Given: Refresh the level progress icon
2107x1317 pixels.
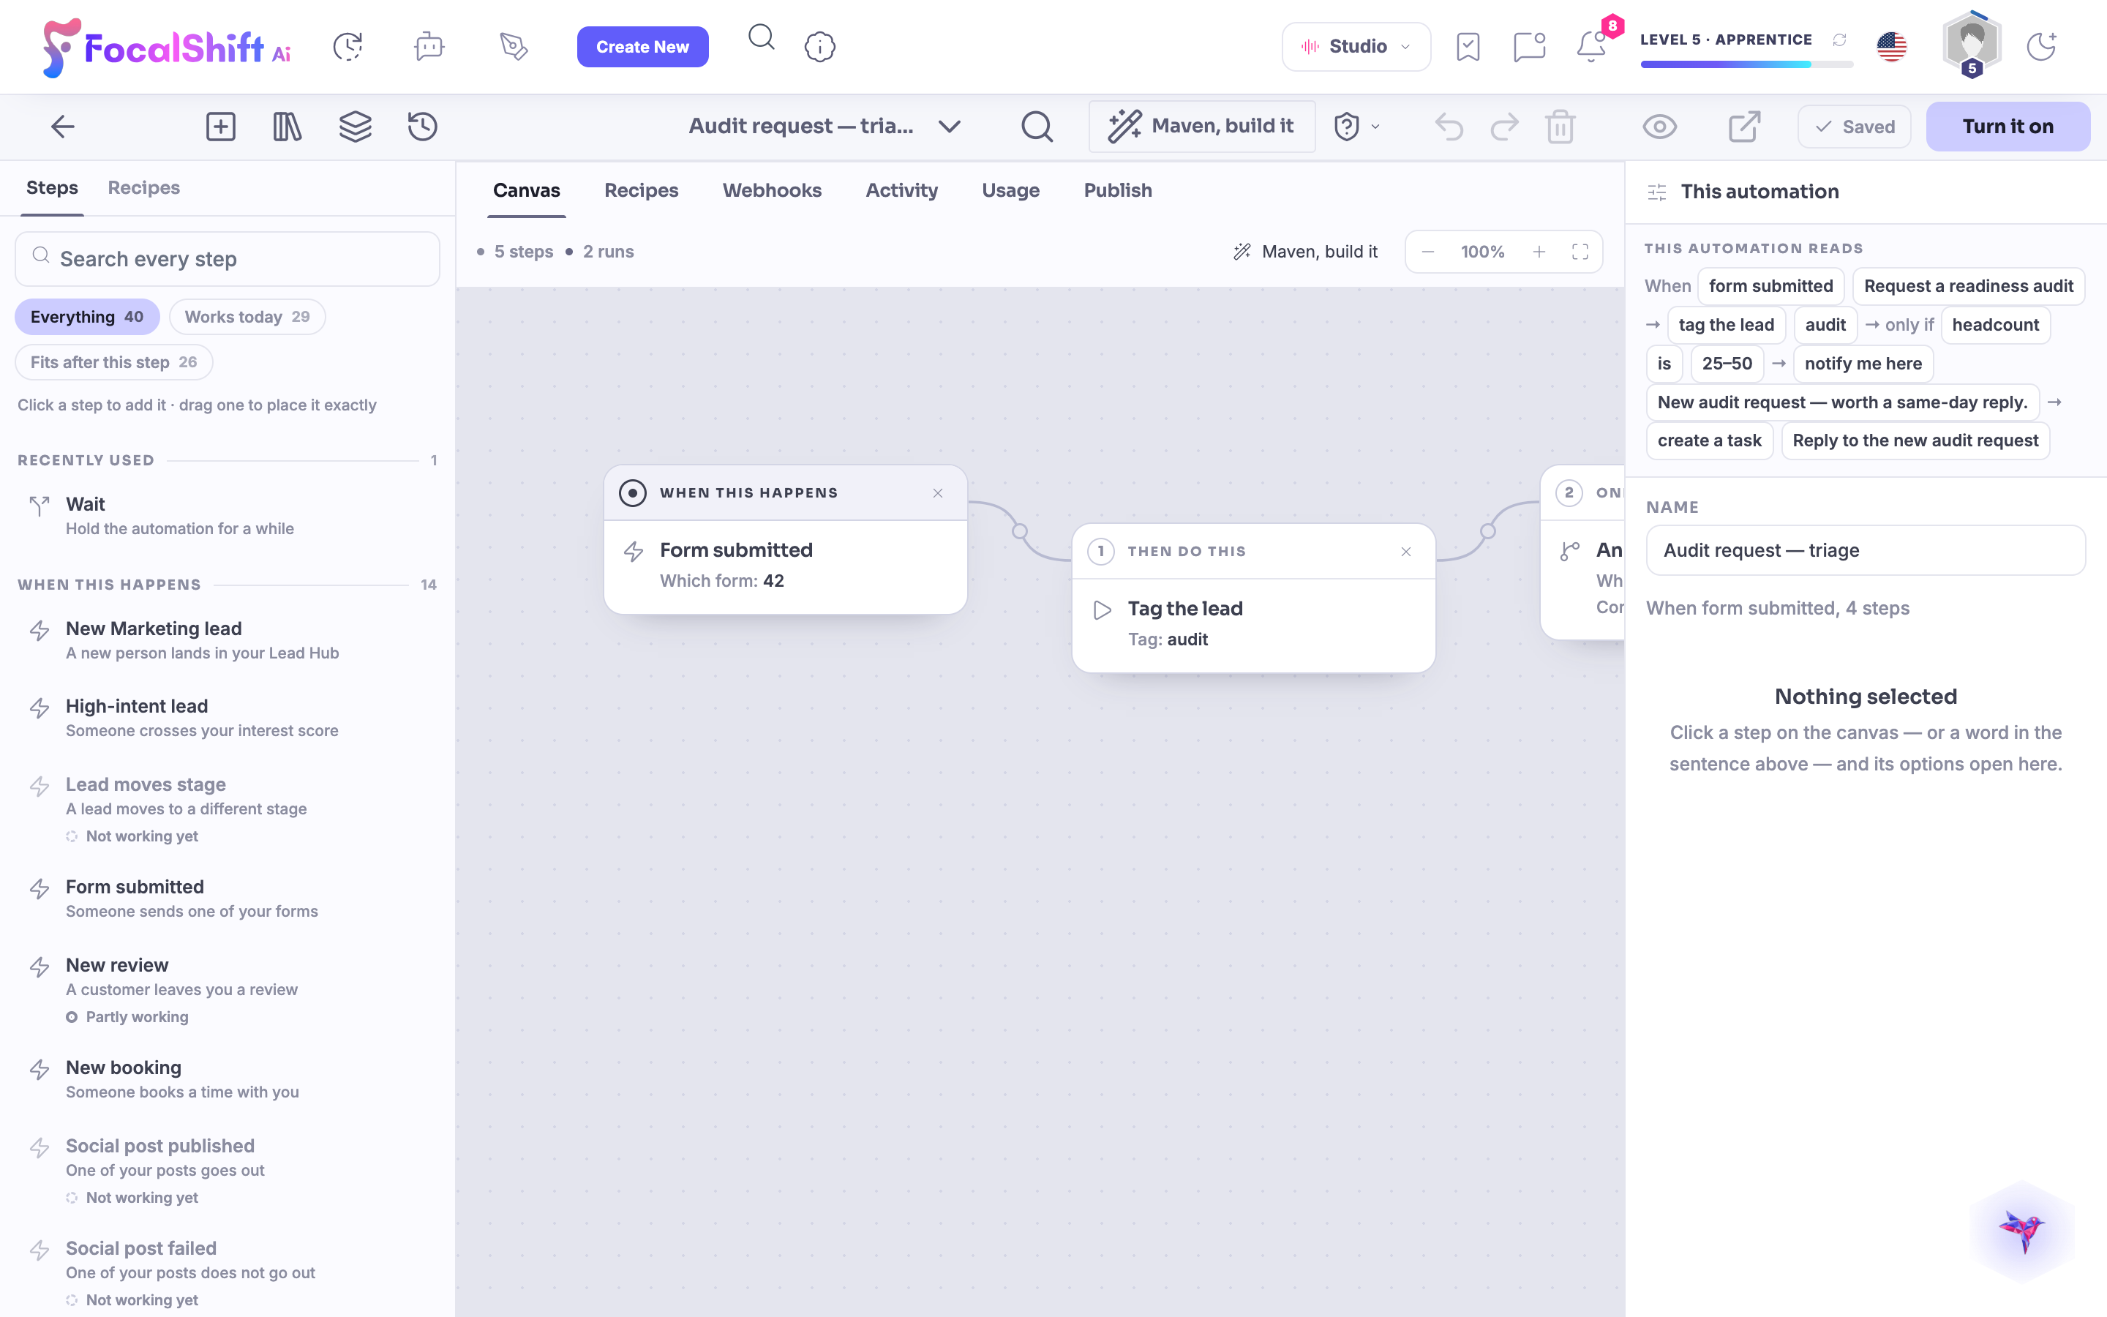Looking at the screenshot, I should point(1840,40).
